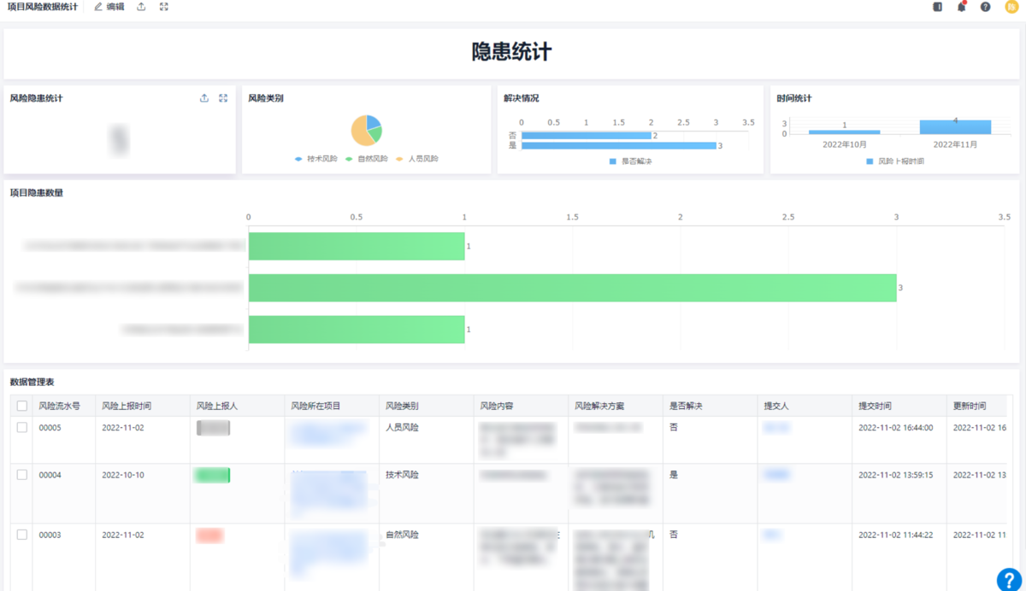Click the 数据管理表 section title
Image resolution: width=1026 pixels, height=591 pixels.
point(32,382)
